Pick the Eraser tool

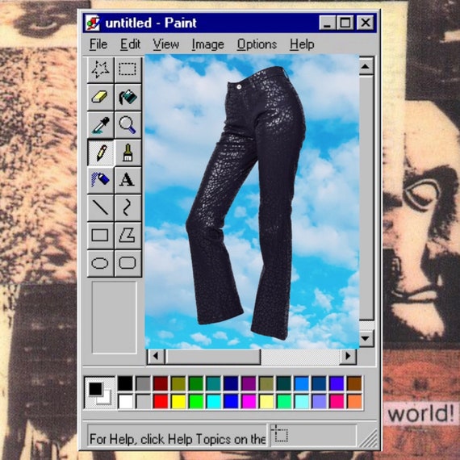coord(100,97)
